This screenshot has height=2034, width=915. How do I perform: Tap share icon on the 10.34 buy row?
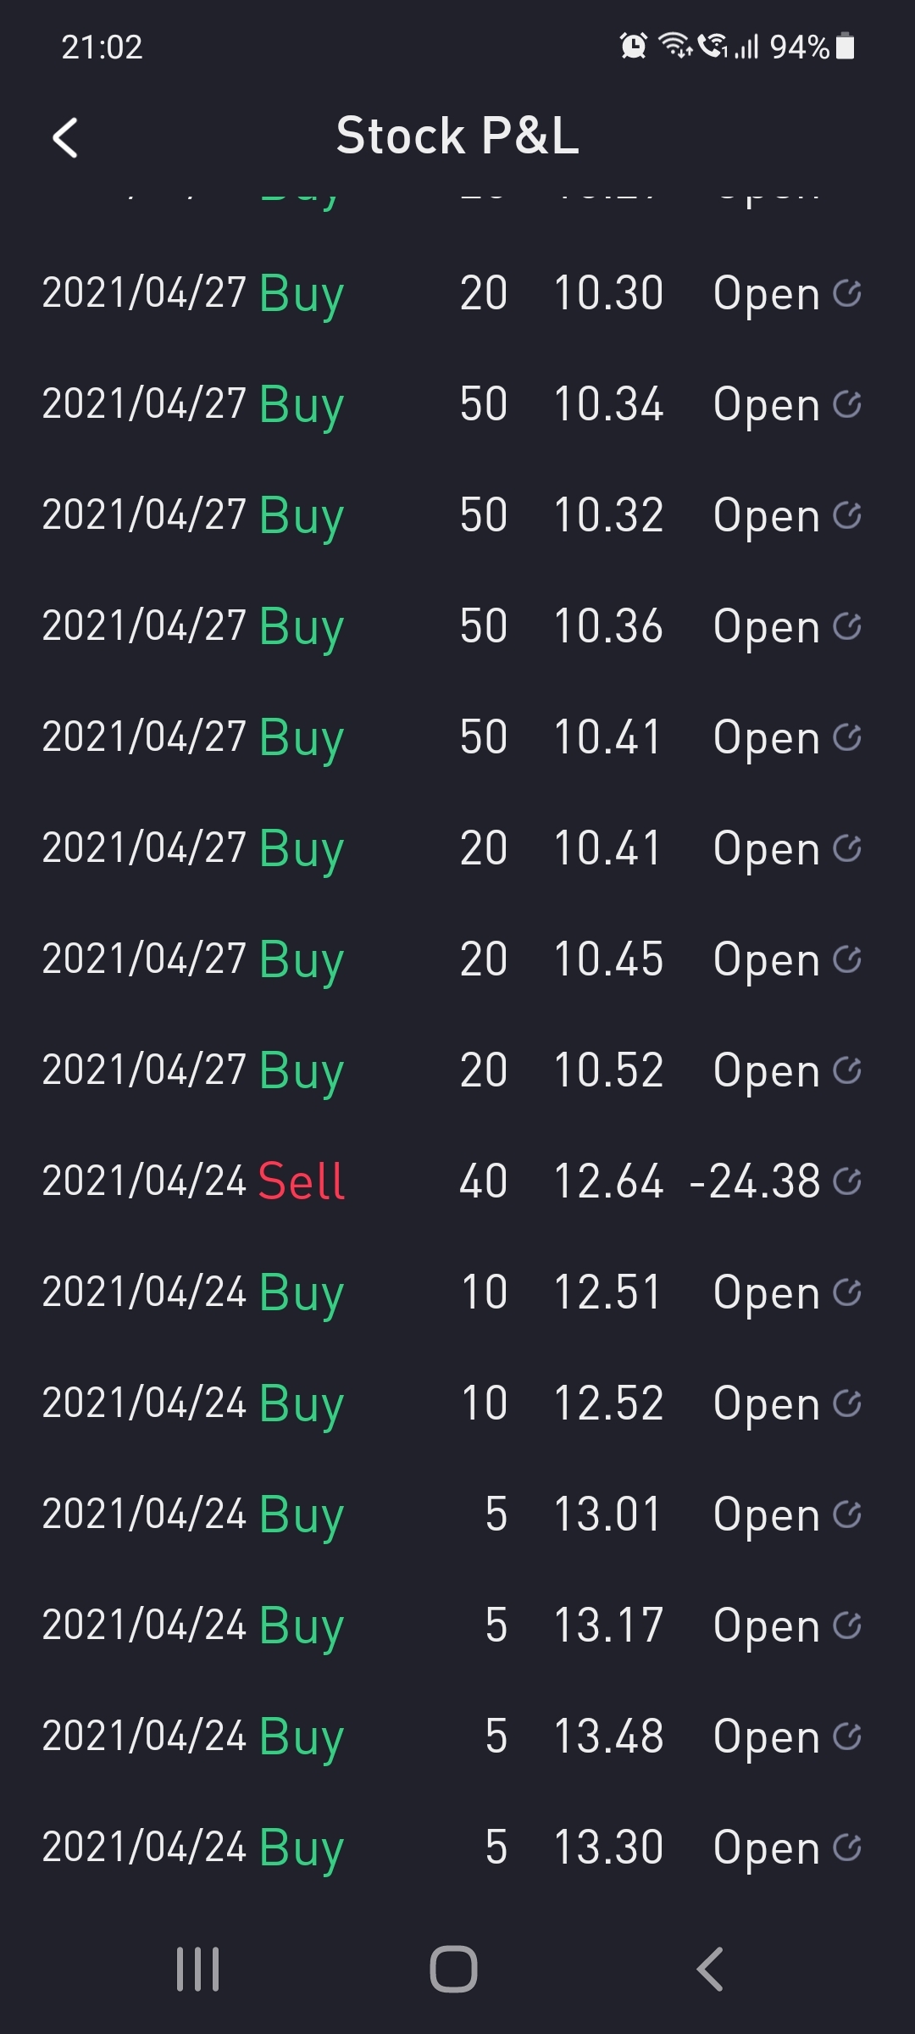click(x=846, y=404)
